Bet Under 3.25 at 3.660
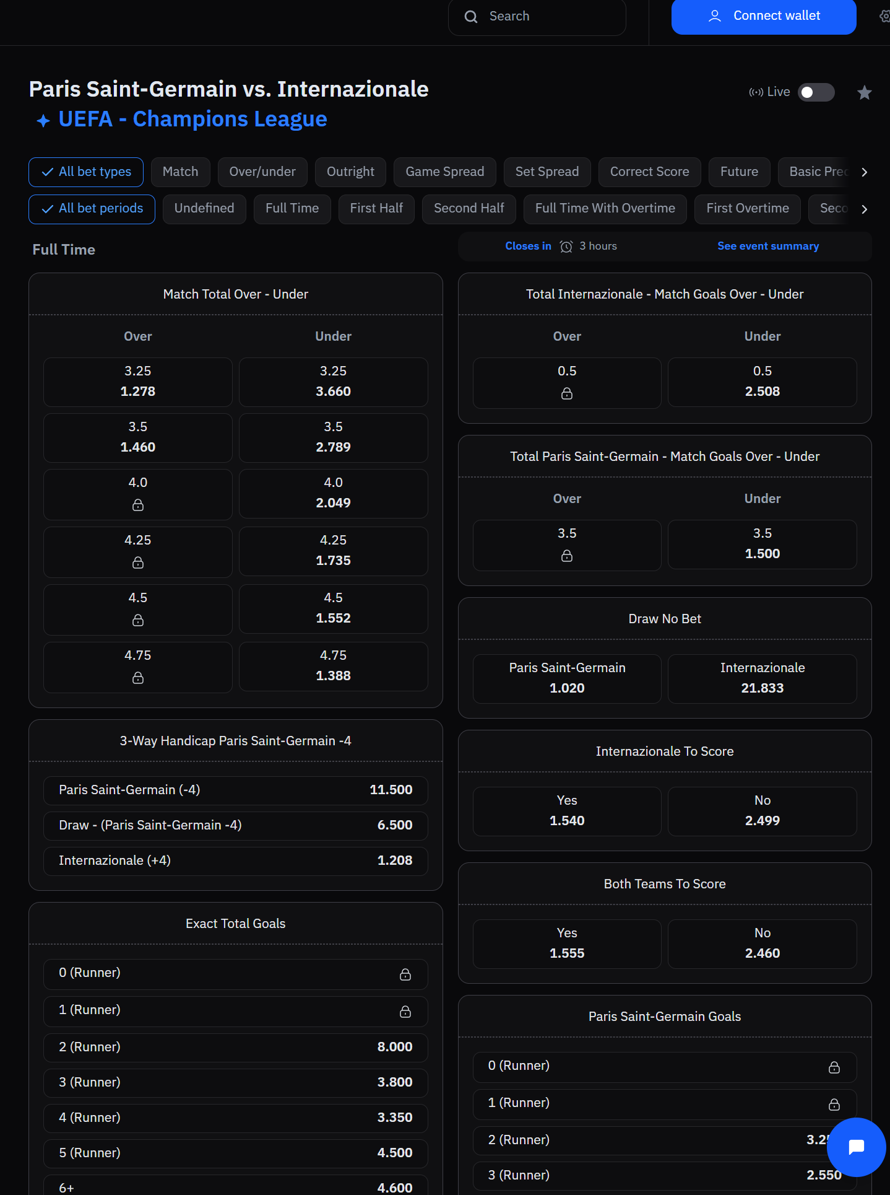 [334, 382]
